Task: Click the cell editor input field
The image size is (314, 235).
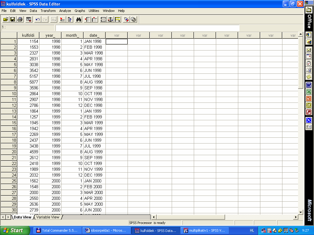Action: pyautogui.click(x=147, y=28)
